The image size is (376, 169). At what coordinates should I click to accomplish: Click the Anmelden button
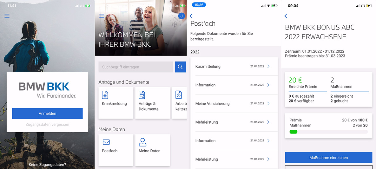coord(48,114)
